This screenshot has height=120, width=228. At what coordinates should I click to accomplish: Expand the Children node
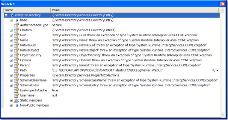[x=11, y=30]
